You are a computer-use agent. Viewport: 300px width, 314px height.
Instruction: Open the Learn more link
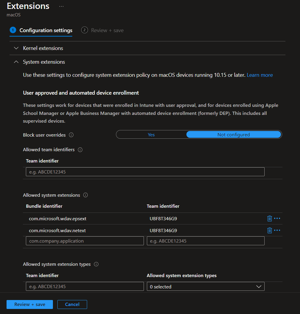coord(260,75)
